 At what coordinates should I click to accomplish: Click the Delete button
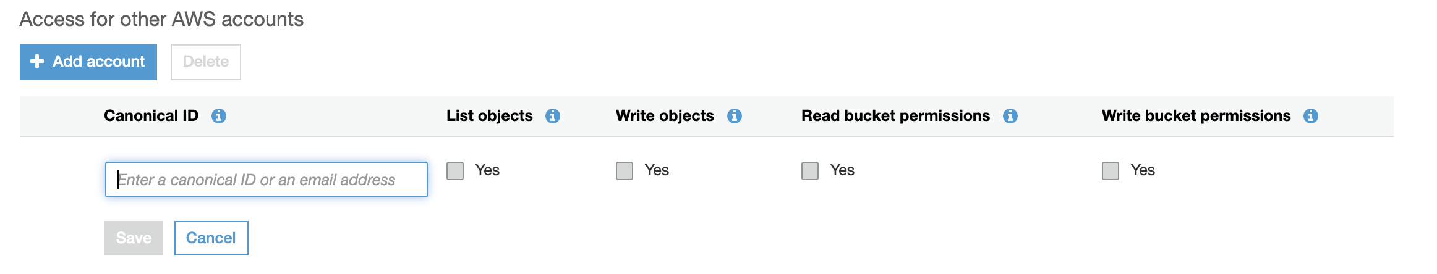(x=206, y=62)
